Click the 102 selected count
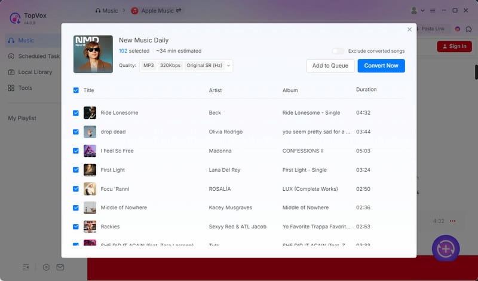Screen dimensions: 478x281 tap(134, 51)
